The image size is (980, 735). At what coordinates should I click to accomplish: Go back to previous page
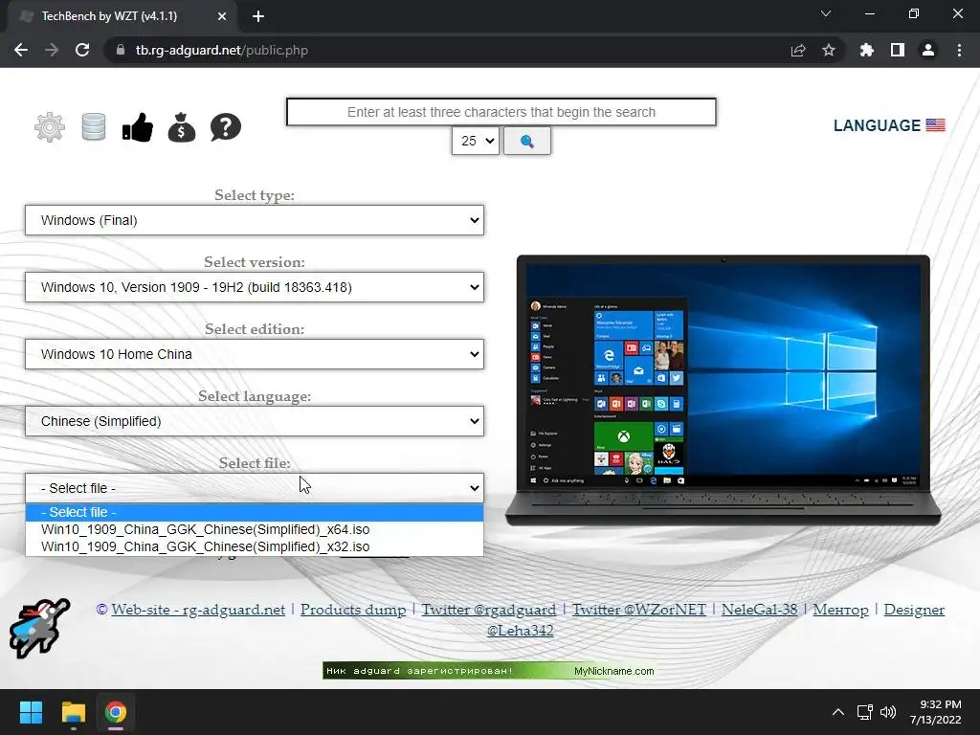click(x=21, y=50)
